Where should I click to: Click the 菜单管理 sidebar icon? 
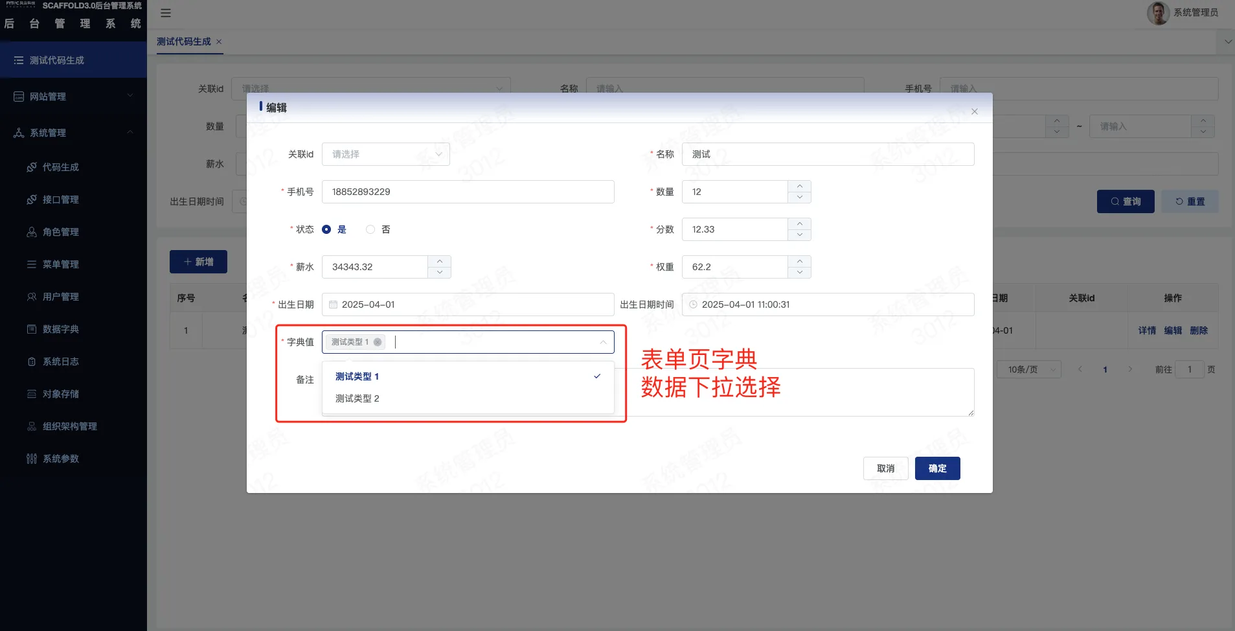(32, 264)
